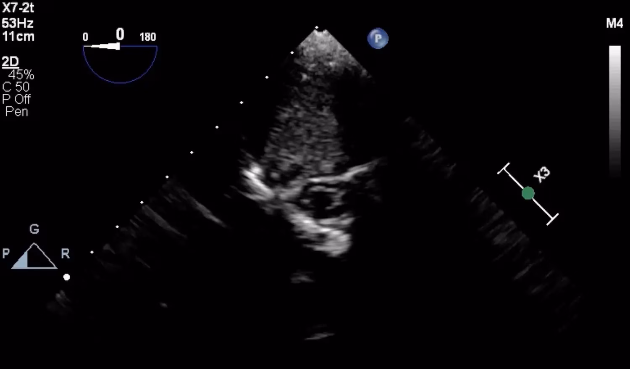Click the 53Hz frame rate readout

tap(17, 23)
